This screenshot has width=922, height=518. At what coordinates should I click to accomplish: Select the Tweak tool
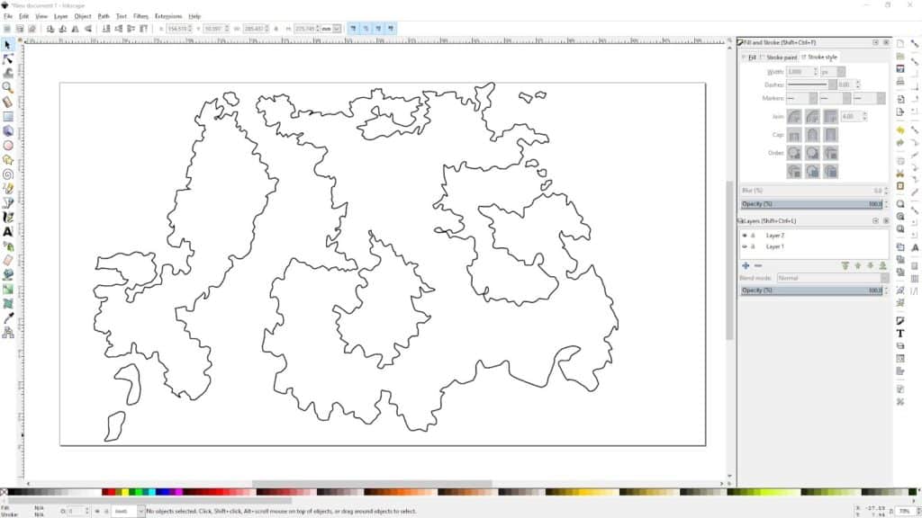click(7, 74)
